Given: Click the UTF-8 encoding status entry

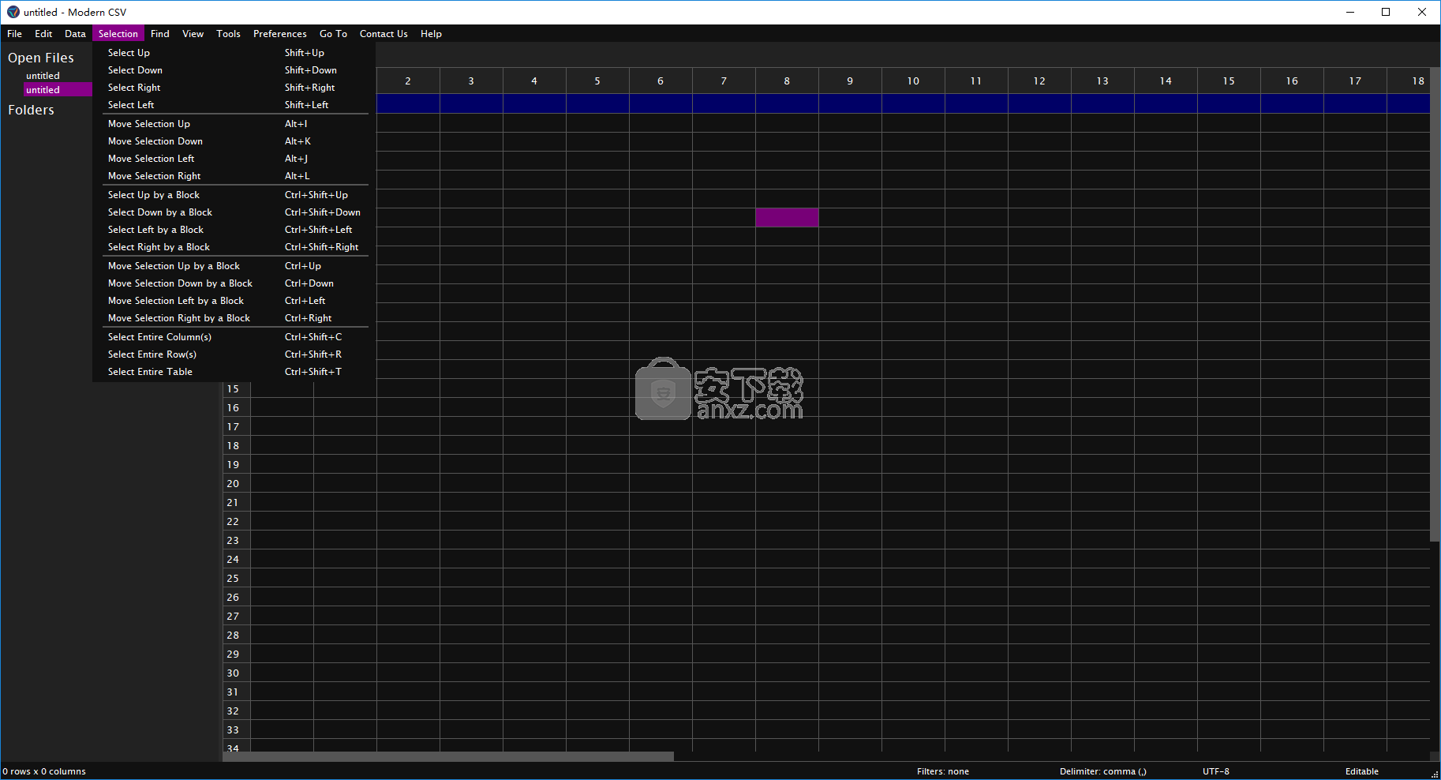Looking at the screenshot, I should tap(1215, 771).
